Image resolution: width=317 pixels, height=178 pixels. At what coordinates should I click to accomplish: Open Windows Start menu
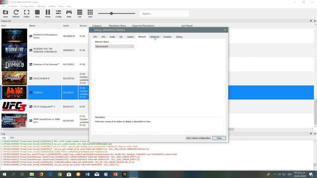[4, 175]
